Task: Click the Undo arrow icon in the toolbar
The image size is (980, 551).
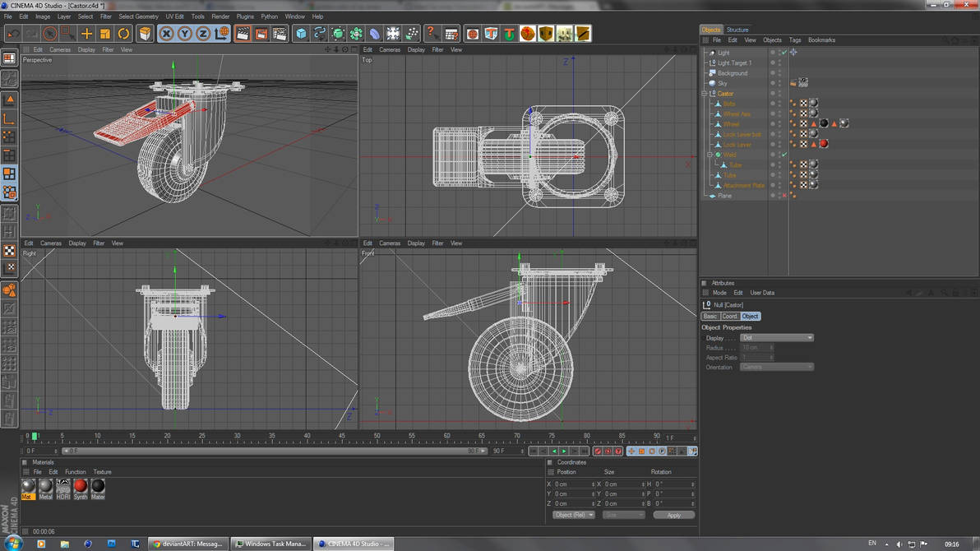Action: pyautogui.click(x=15, y=34)
